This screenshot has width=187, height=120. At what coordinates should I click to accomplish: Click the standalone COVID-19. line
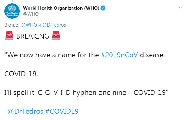pos(21,74)
